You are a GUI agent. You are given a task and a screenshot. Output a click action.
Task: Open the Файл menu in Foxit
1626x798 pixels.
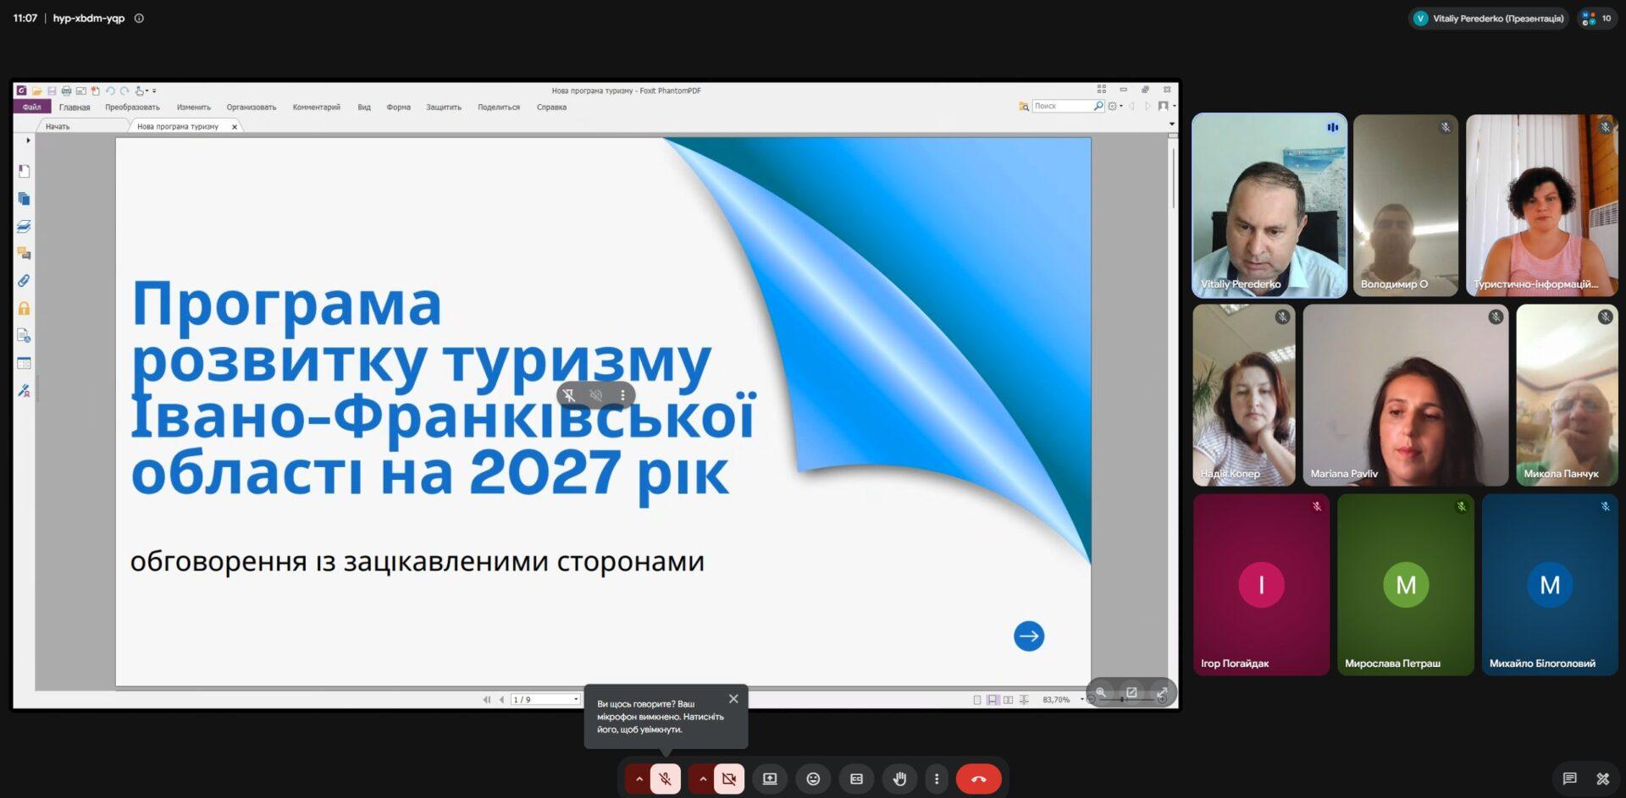pos(32,107)
